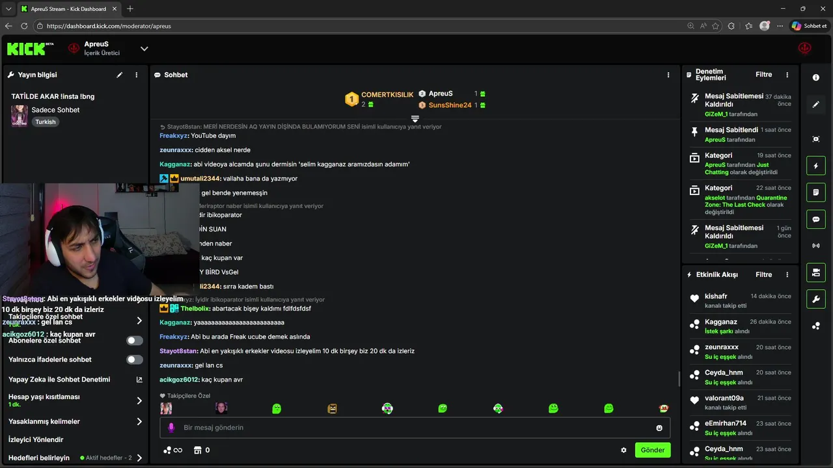Toggle the camera layout panel icon
833x468 pixels.
[x=816, y=272]
